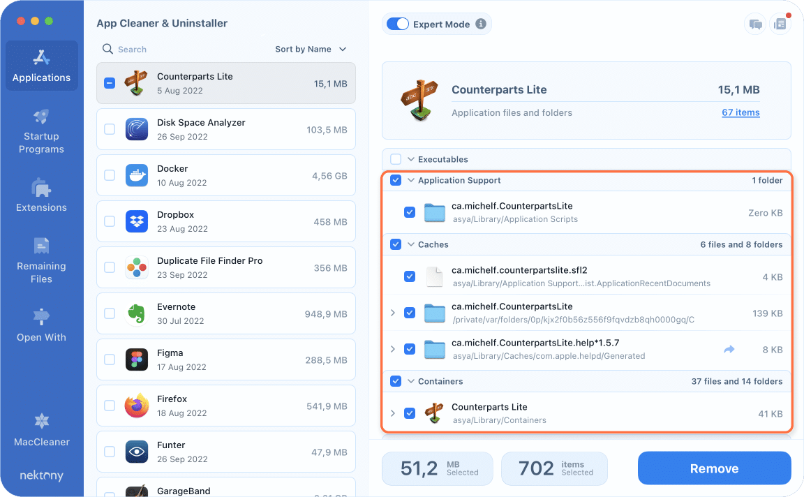The width and height of the screenshot is (804, 497).
Task: Check the Dropbox checkbox
Action: coord(110,221)
